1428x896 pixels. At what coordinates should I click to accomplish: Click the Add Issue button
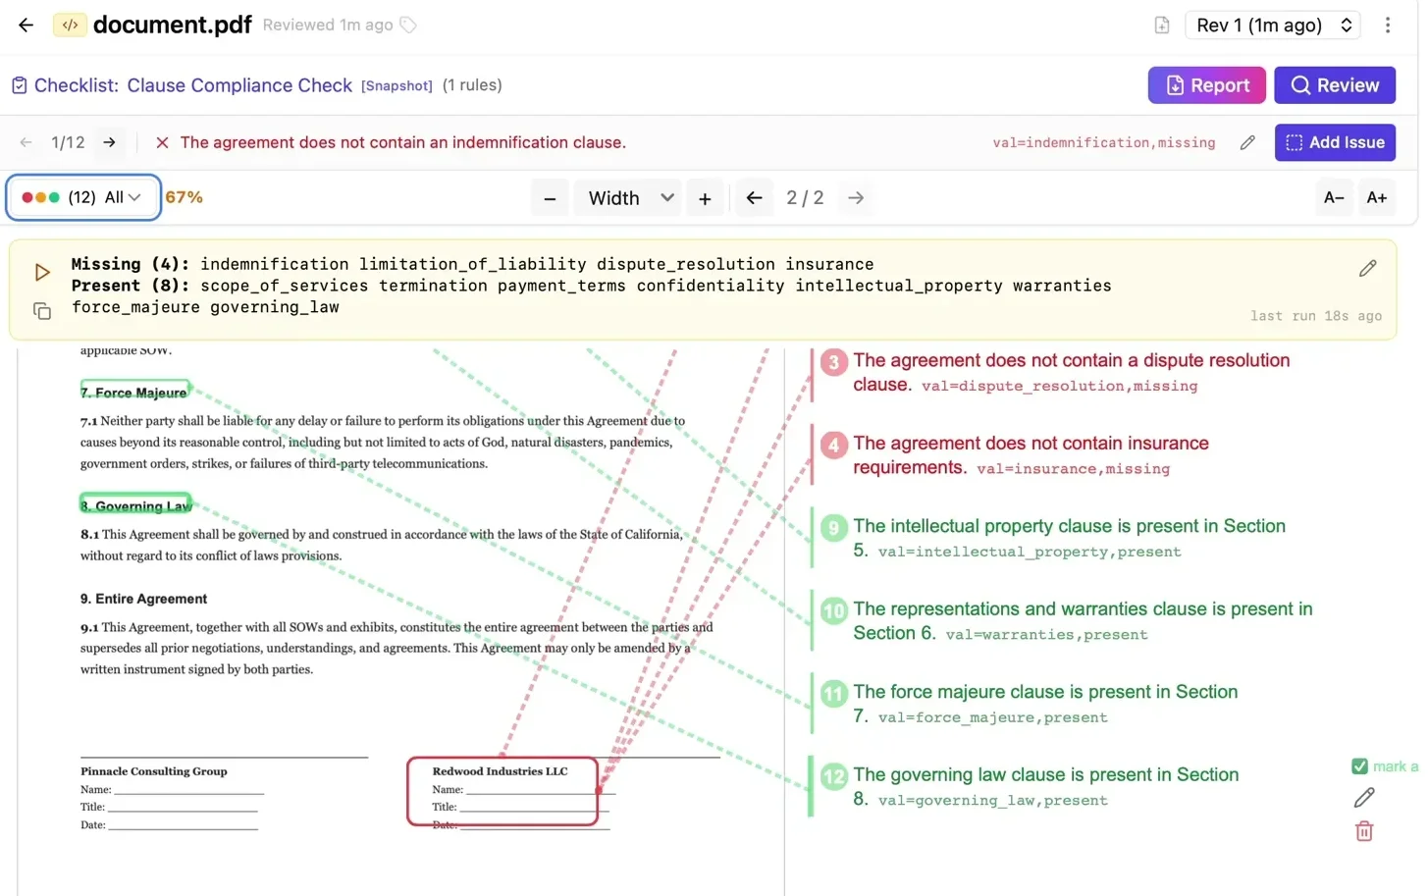[1334, 142]
